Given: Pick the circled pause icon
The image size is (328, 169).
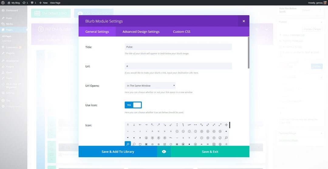Looking at the screenshot, I should tap(196, 144).
